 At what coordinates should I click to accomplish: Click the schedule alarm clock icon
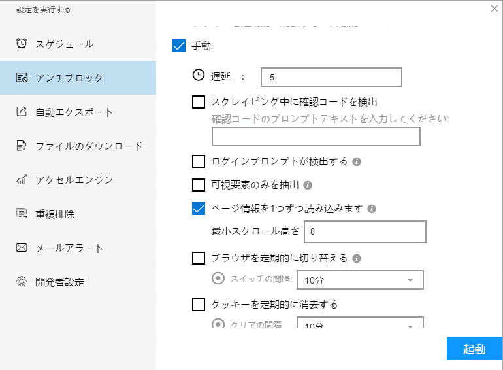[x=22, y=44]
